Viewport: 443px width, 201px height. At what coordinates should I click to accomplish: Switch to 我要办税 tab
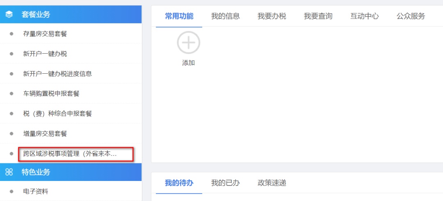coord(272,16)
